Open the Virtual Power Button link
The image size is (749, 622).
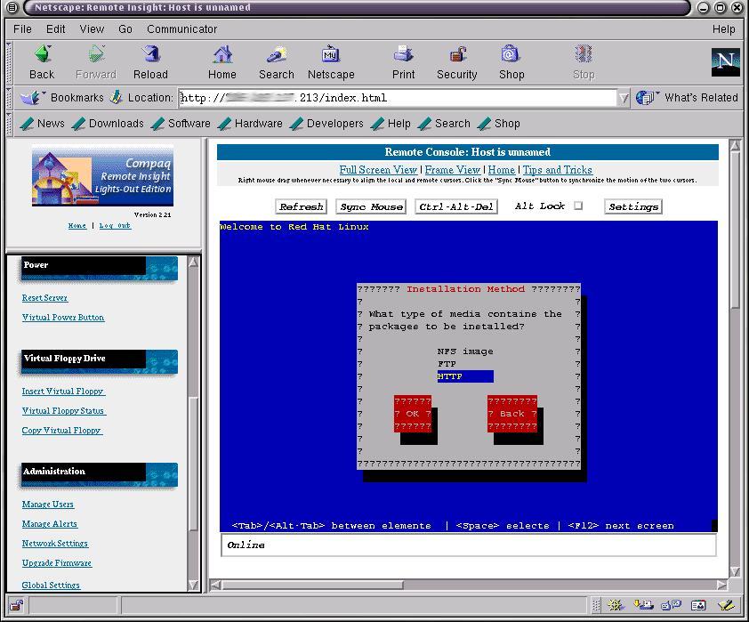click(x=63, y=317)
